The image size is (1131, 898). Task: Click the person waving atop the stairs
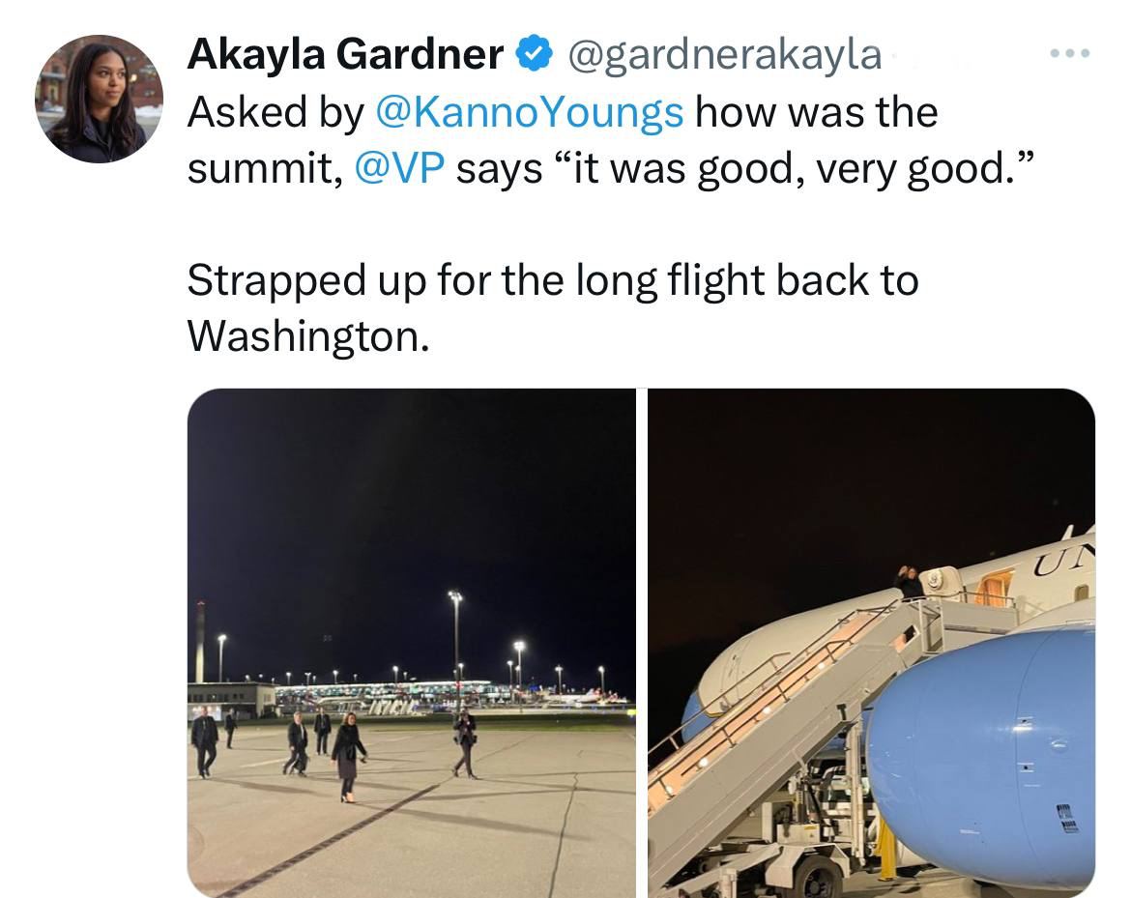[x=910, y=583]
